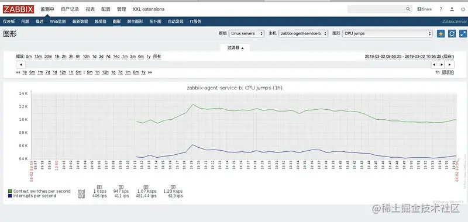Click the time scrollbar left arrow button
This screenshot has height=222, width=468.
20,65
